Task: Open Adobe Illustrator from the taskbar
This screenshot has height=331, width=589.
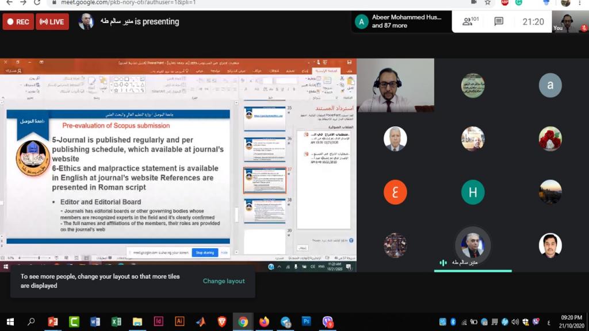Action: (x=179, y=322)
